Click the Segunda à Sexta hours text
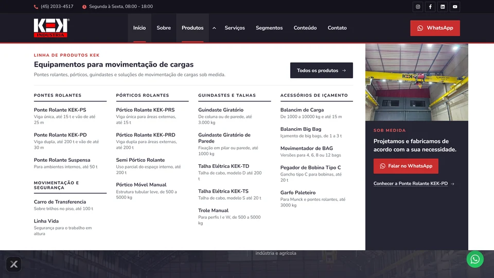 (120, 7)
